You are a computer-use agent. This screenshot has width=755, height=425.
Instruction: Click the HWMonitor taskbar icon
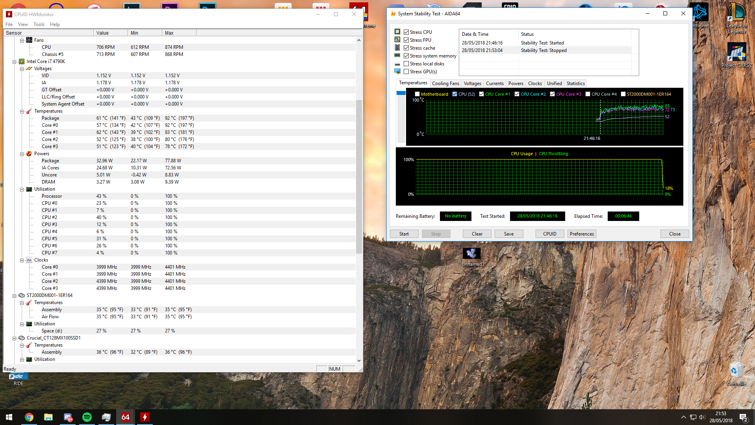(145, 417)
